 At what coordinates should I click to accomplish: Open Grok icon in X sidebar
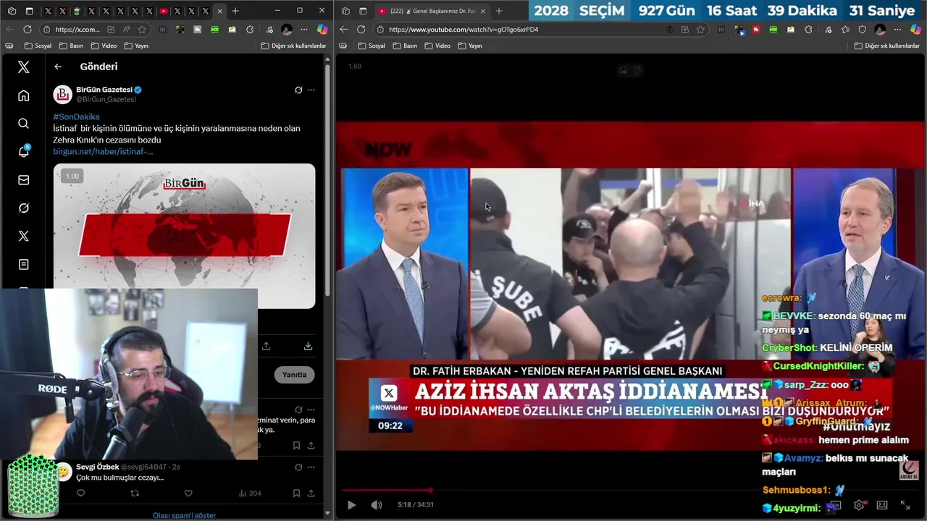(x=23, y=208)
